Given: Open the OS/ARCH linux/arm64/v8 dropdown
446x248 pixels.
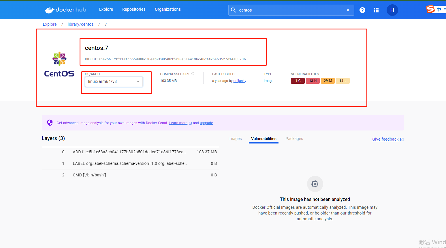Looking at the screenshot, I should (x=114, y=81).
